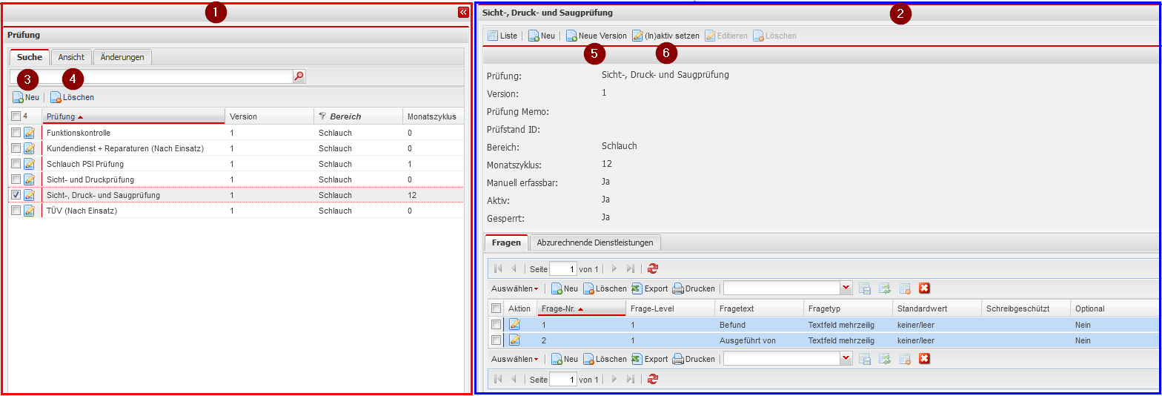1162x396 pixels.
Task: Click the search magnifier icon next to the search field
Action: 299,76
